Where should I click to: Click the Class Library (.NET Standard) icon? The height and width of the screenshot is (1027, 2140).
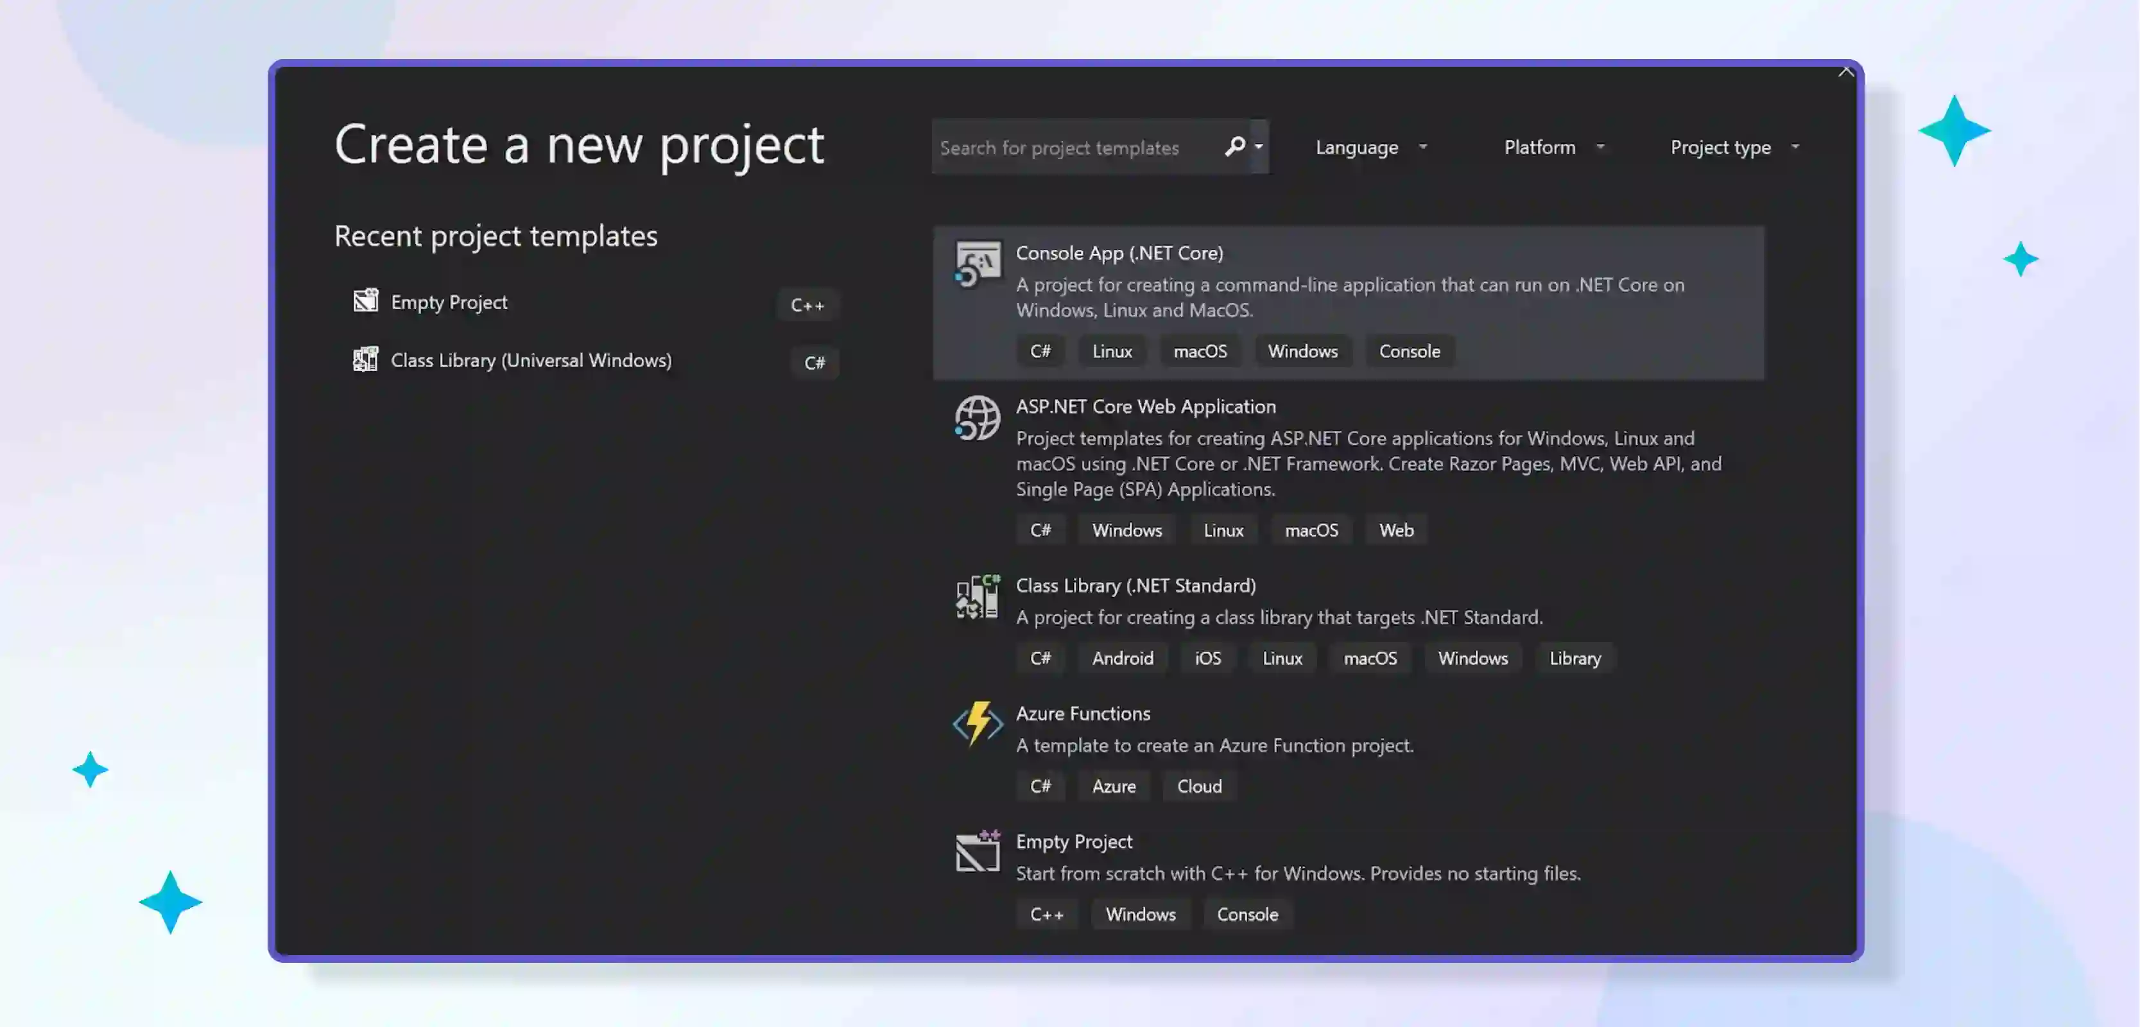click(976, 596)
